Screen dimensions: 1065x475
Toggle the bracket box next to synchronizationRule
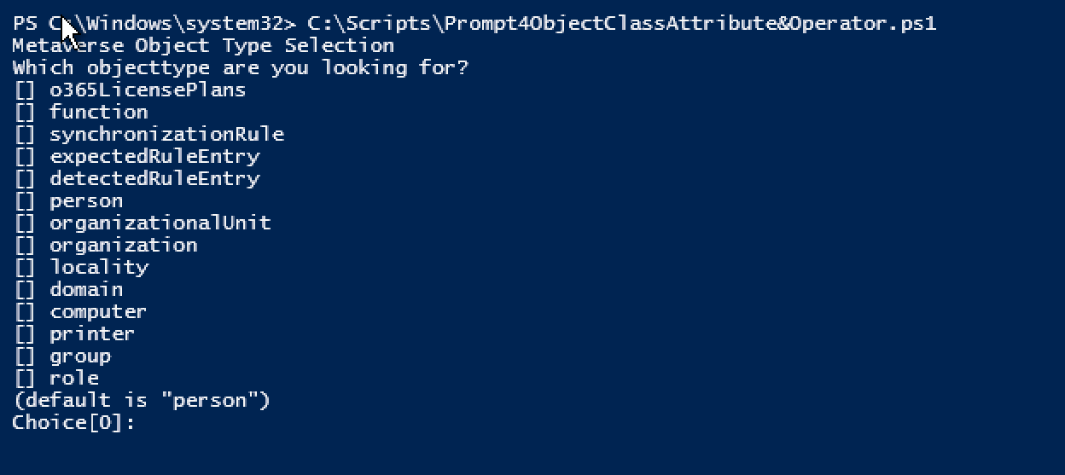tap(24, 134)
